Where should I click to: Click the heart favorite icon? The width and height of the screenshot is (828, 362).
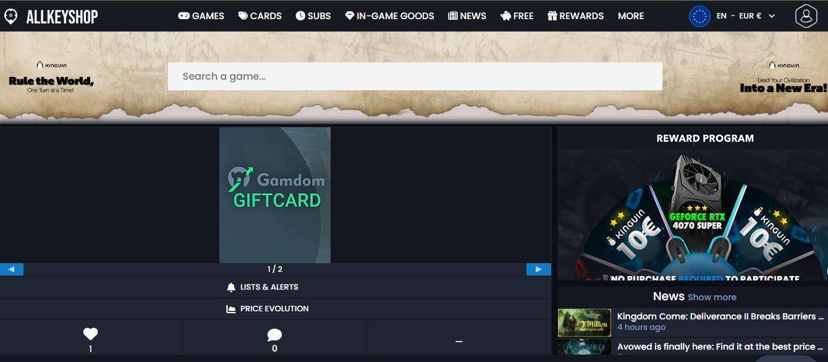coord(90,334)
